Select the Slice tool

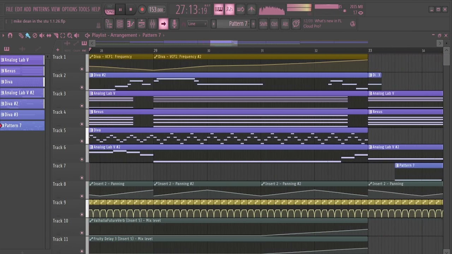[56, 35]
